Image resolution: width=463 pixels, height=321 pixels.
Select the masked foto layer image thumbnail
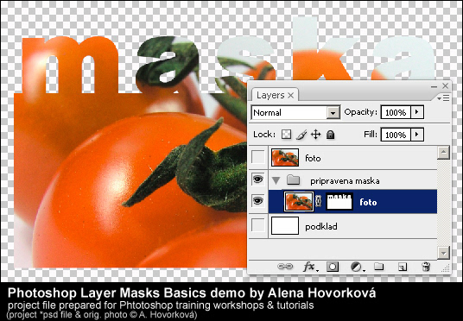[299, 202]
